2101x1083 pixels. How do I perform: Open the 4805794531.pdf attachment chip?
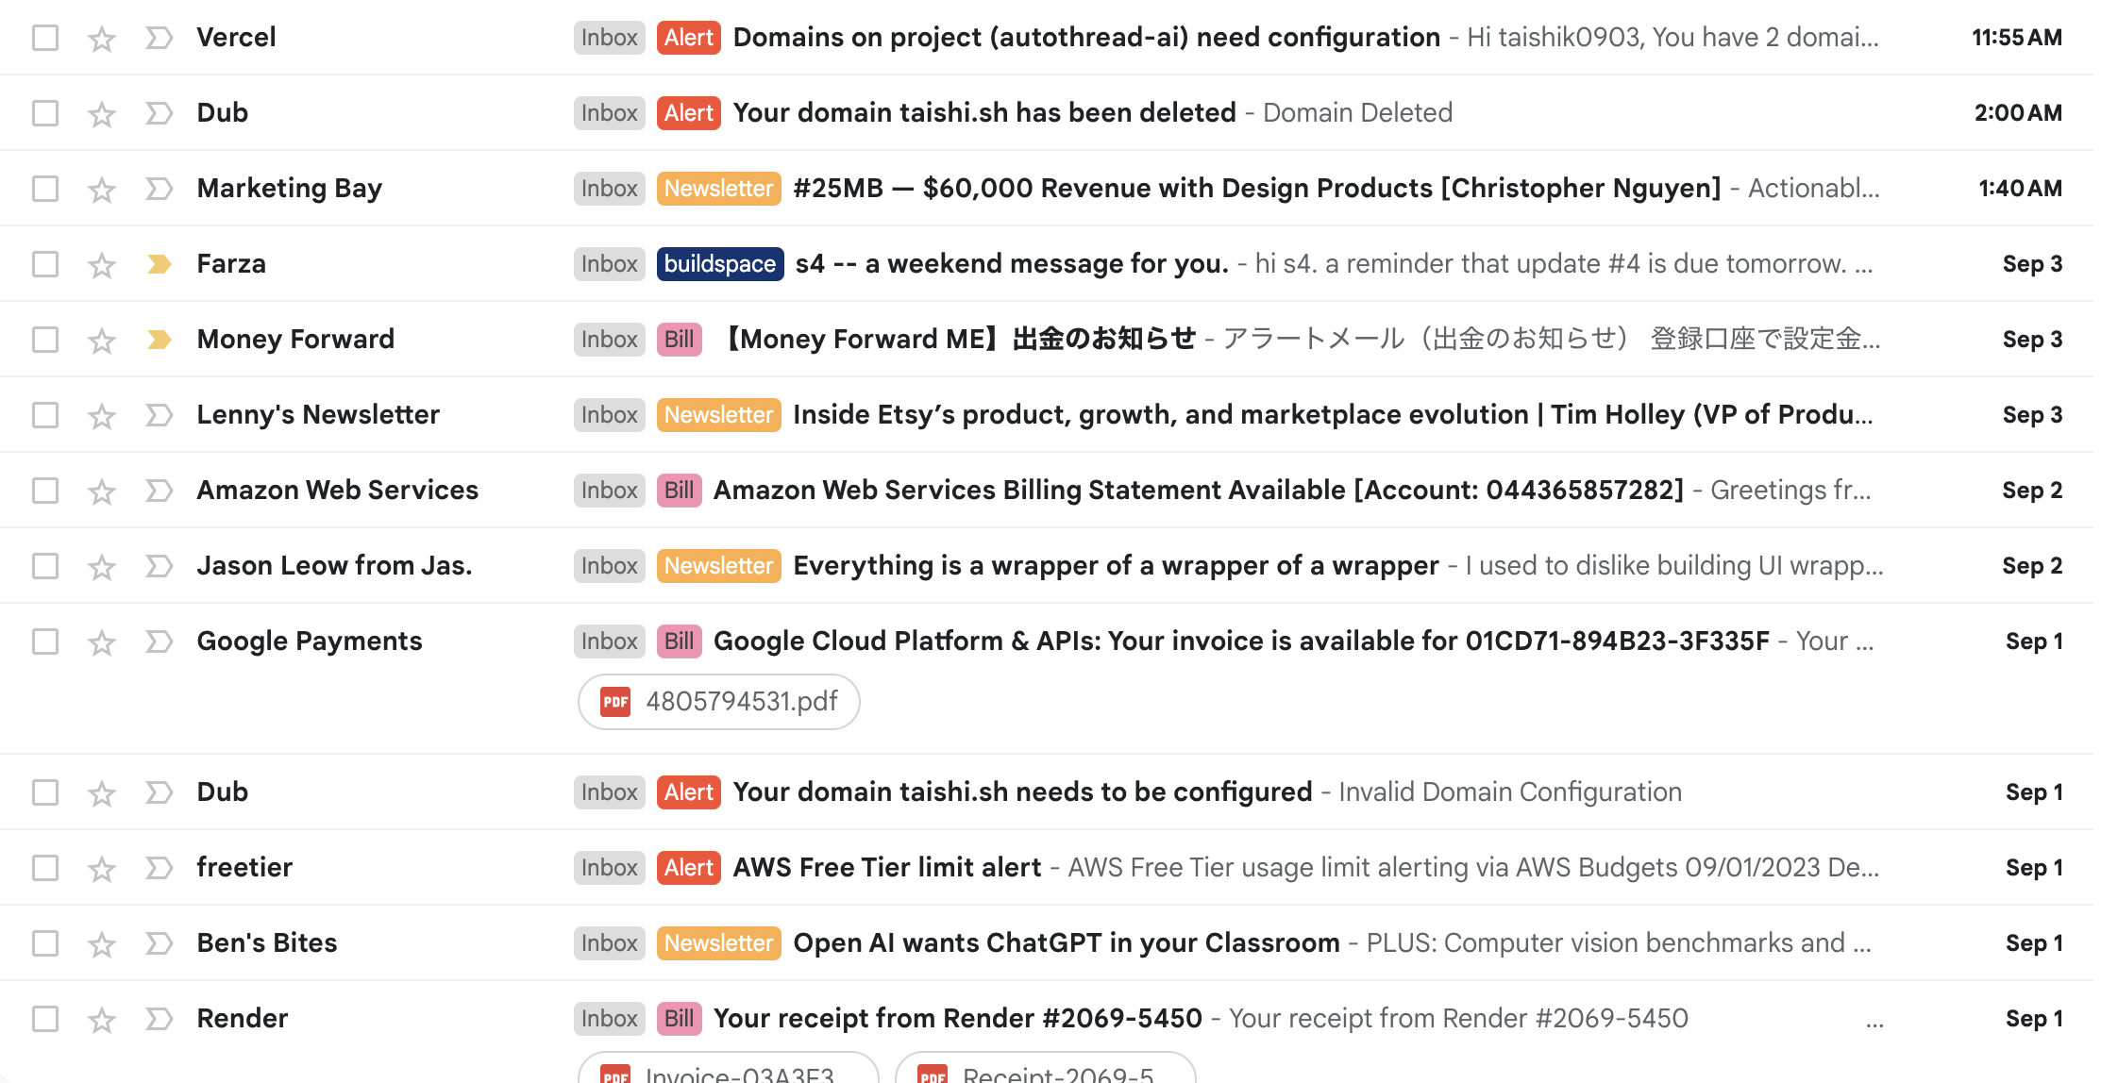(719, 702)
